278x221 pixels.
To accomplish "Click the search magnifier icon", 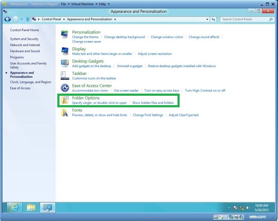I will (271, 19).
